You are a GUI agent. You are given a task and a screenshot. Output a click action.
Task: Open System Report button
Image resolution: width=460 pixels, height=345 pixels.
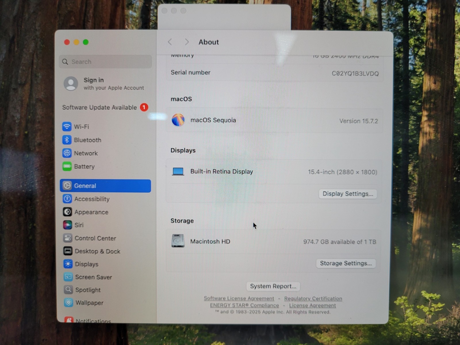coord(273,286)
